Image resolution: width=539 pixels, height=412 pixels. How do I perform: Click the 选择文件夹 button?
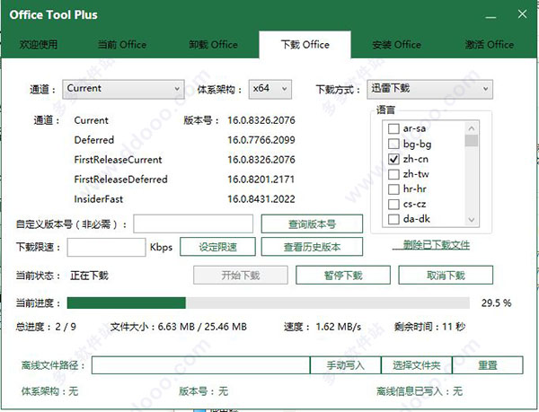point(417,365)
